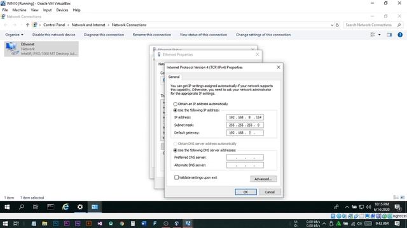Click the IP address field
Image resolution: width=407 pixels, height=228 pixels.
245,117
